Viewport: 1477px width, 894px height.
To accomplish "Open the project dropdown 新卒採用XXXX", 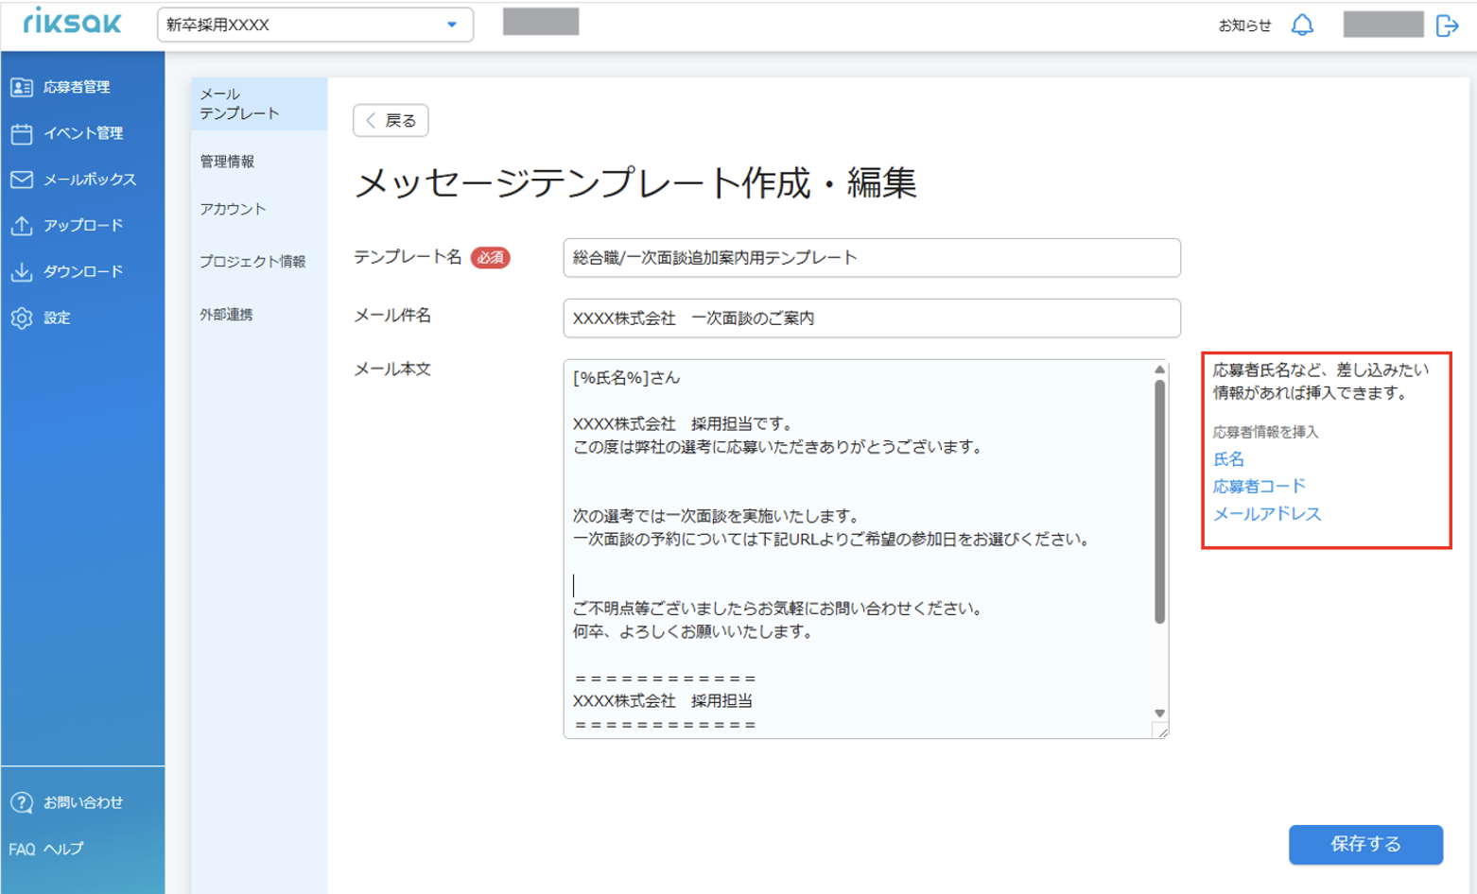I will click(x=315, y=25).
